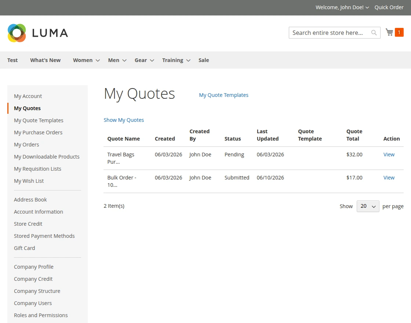
Task: Click Show My Quotes link
Action: coord(124,120)
